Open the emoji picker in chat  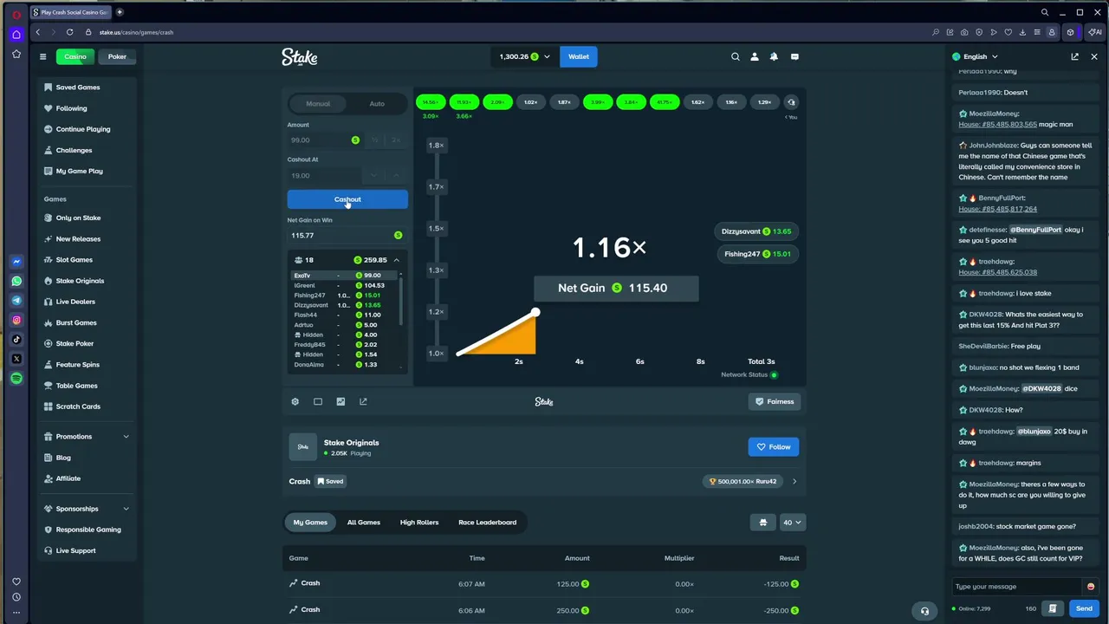coord(1091,587)
